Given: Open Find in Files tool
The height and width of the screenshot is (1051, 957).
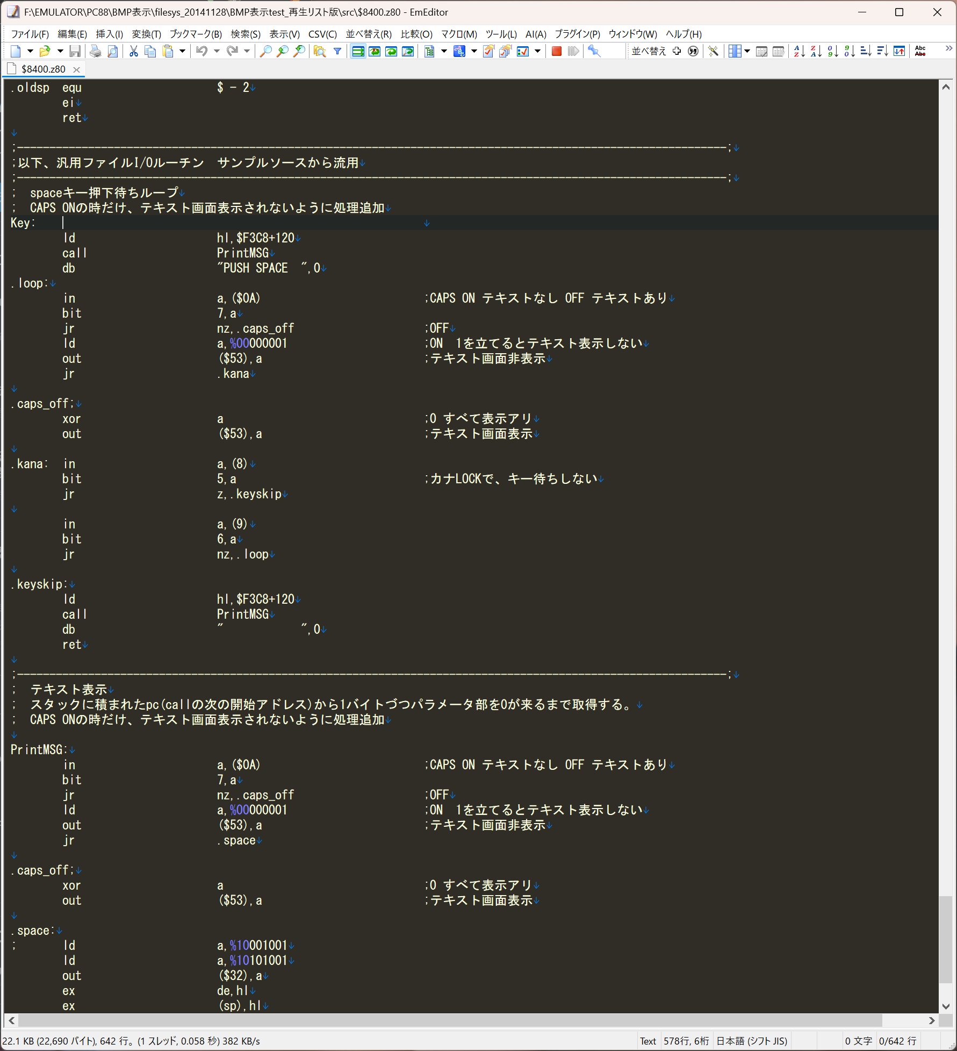Looking at the screenshot, I should (x=320, y=51).
